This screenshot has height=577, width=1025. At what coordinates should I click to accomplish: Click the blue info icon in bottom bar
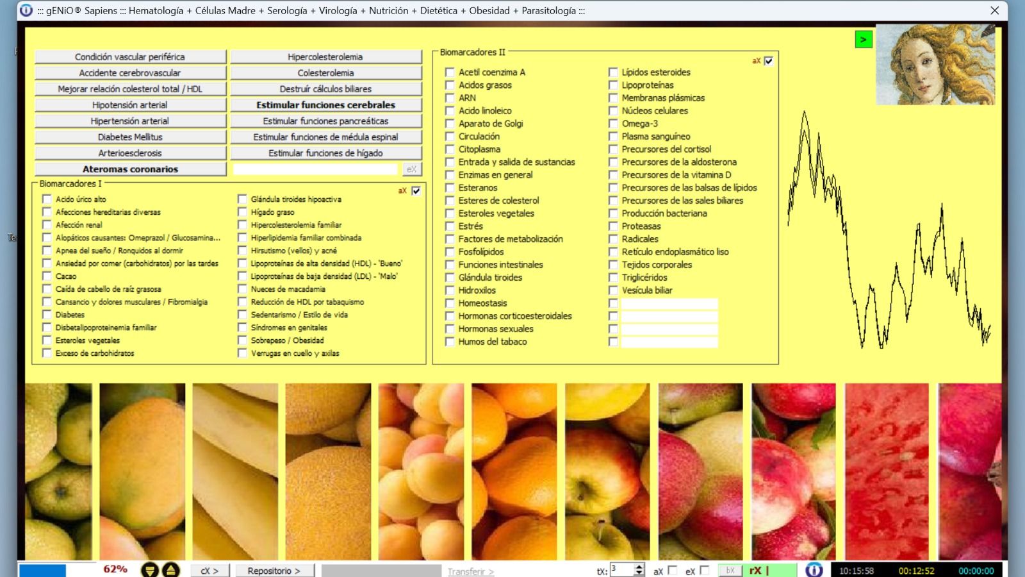pos(814,570)
